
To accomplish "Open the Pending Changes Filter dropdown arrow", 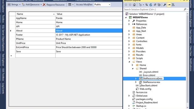I will (x=143, y=5).
